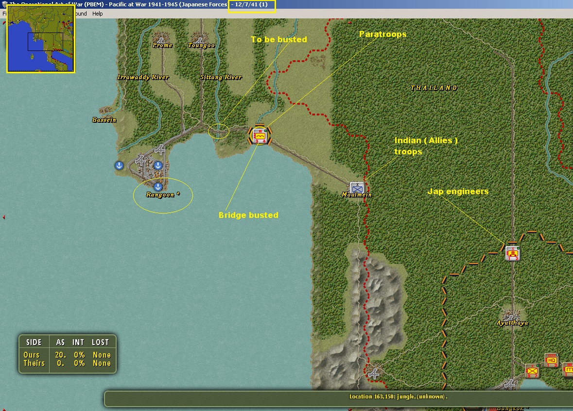This screenshot has width=573, height=411.
Task: Click the anchor port icon west of Rangoon
Action: coord(119,165)
